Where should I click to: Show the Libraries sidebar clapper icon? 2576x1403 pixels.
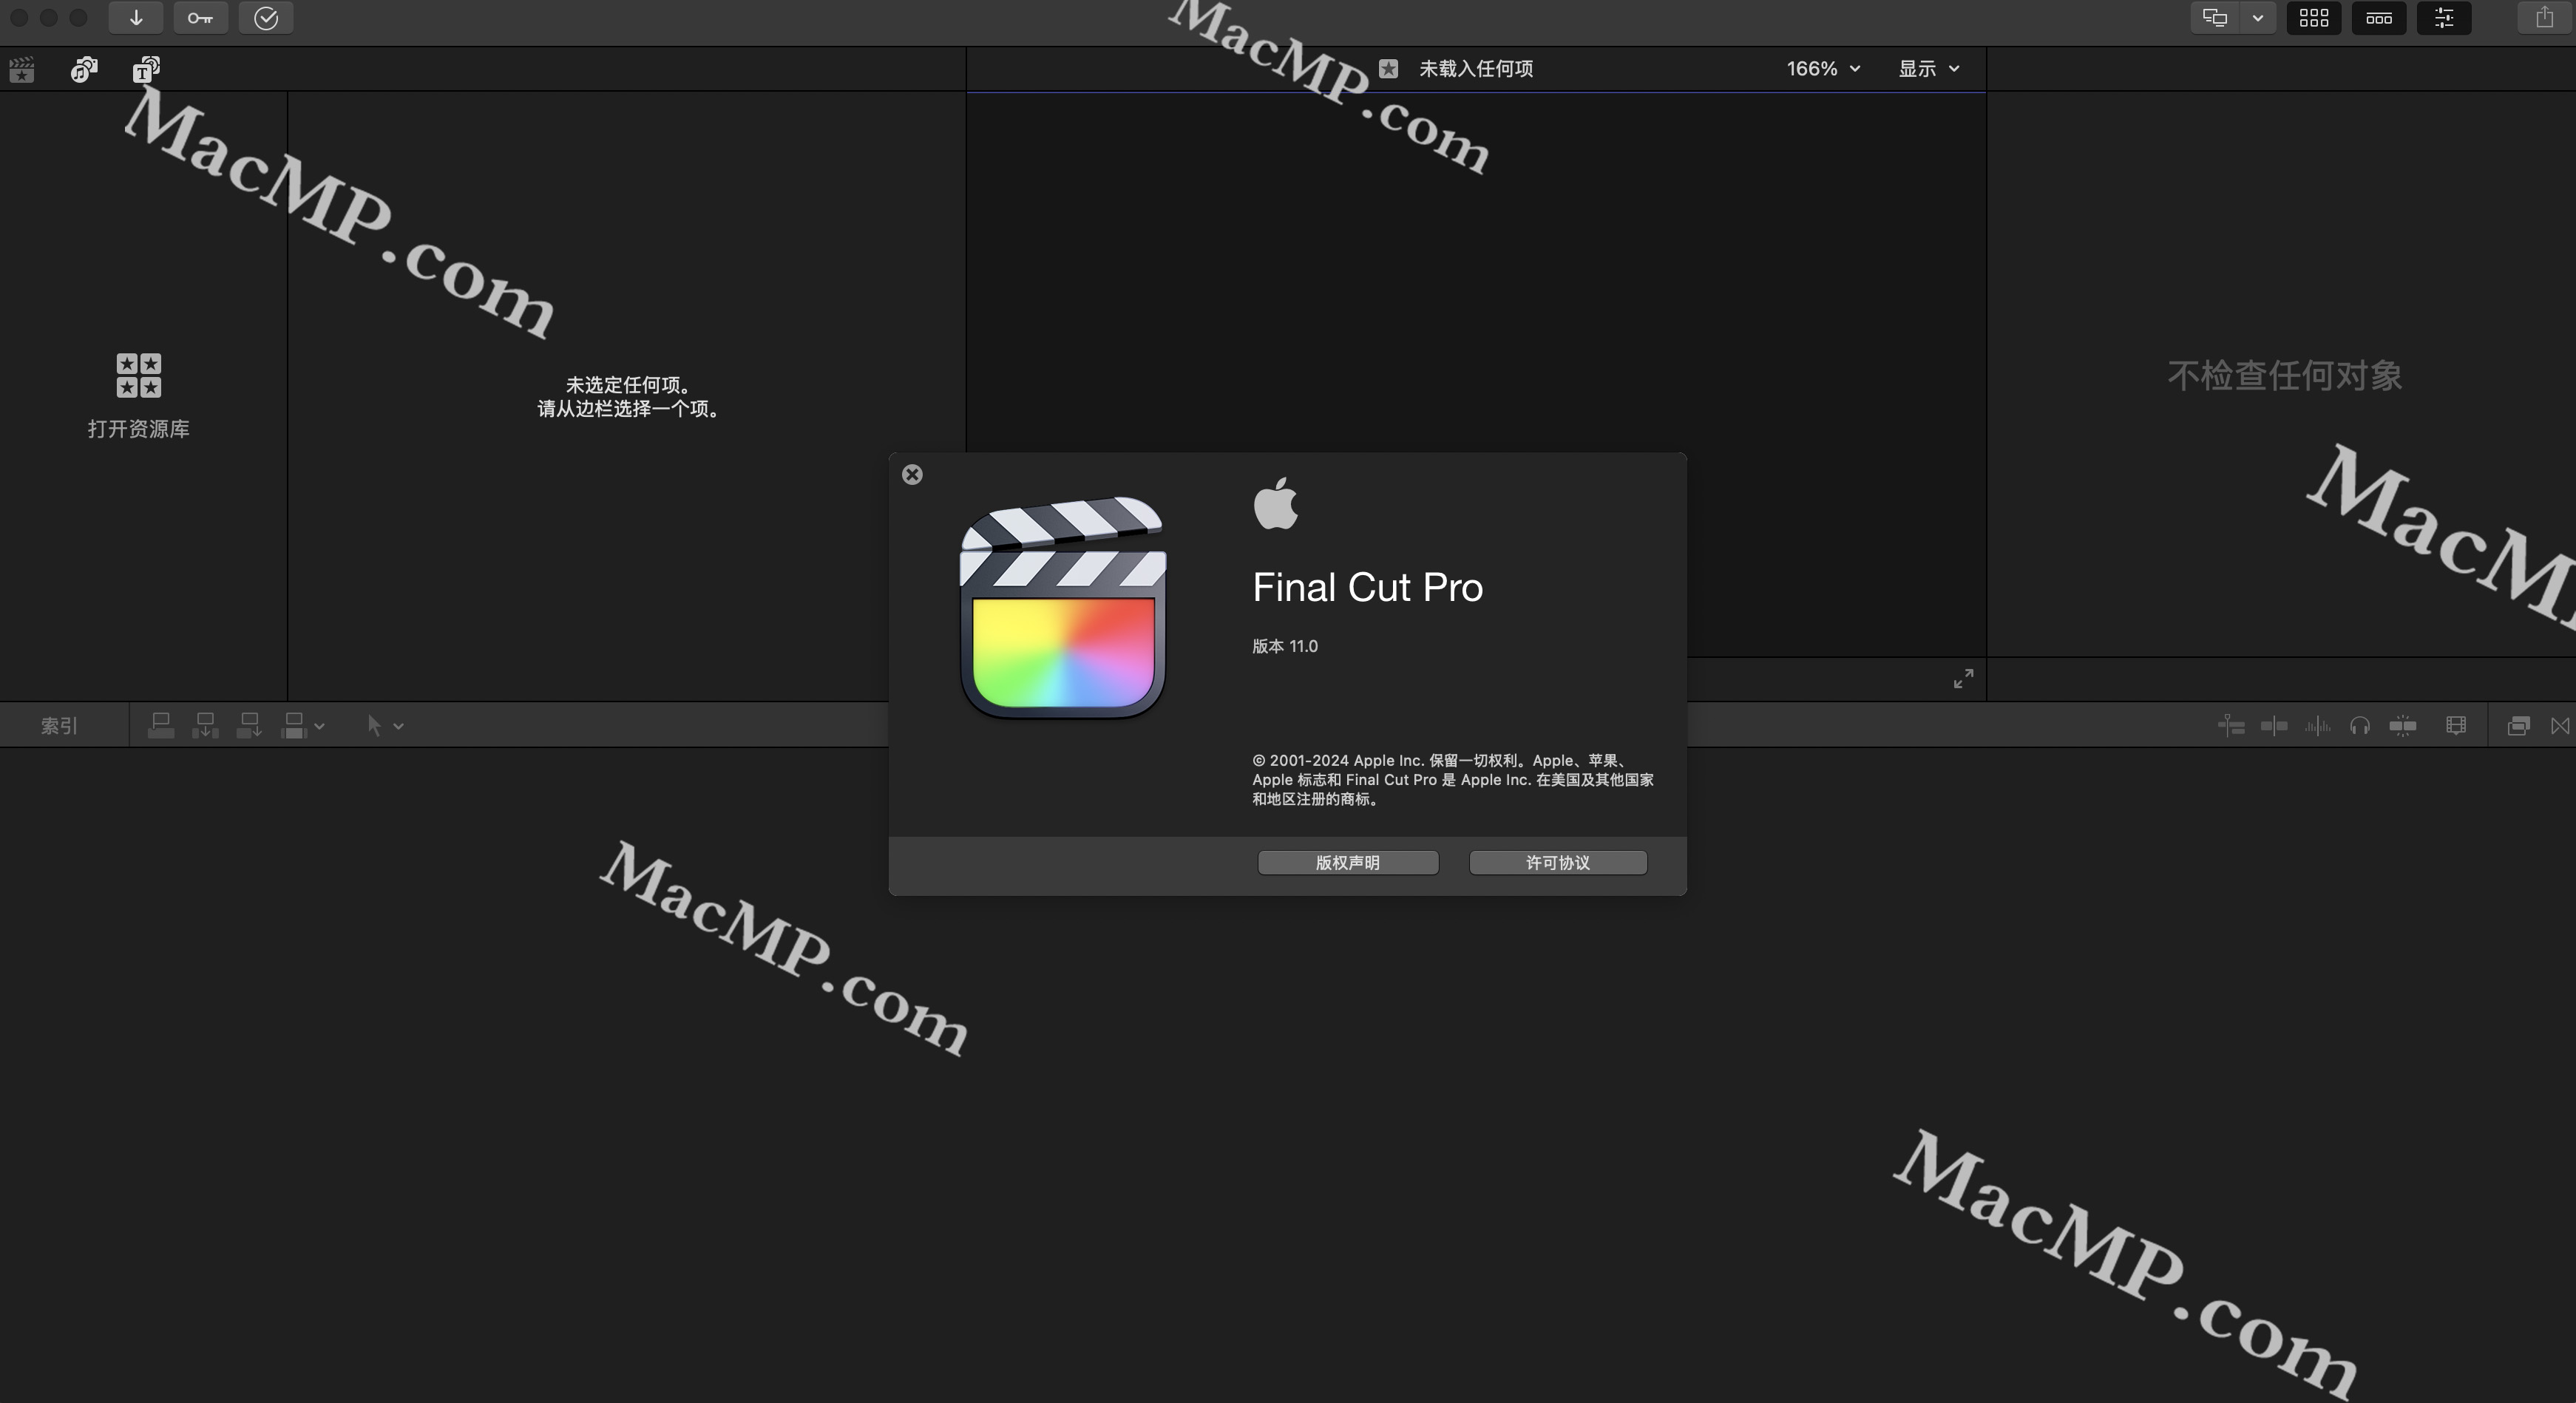(x=21, y=70)
